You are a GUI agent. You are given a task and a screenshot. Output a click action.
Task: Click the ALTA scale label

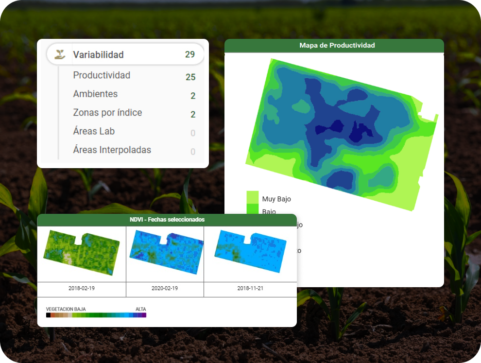pyautogui.click(x=141, y=309)
